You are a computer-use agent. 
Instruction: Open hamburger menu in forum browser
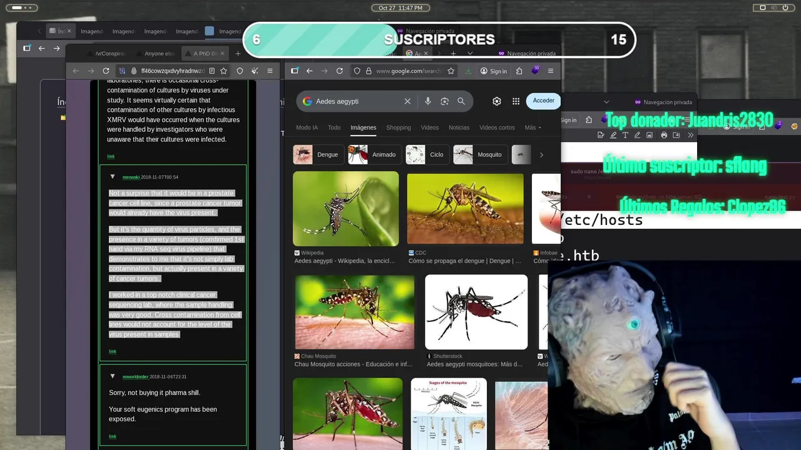tap(270, 71)
